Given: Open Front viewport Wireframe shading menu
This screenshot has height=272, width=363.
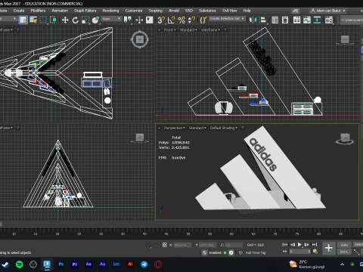Looking at the screenshot, I should point(210,30).
